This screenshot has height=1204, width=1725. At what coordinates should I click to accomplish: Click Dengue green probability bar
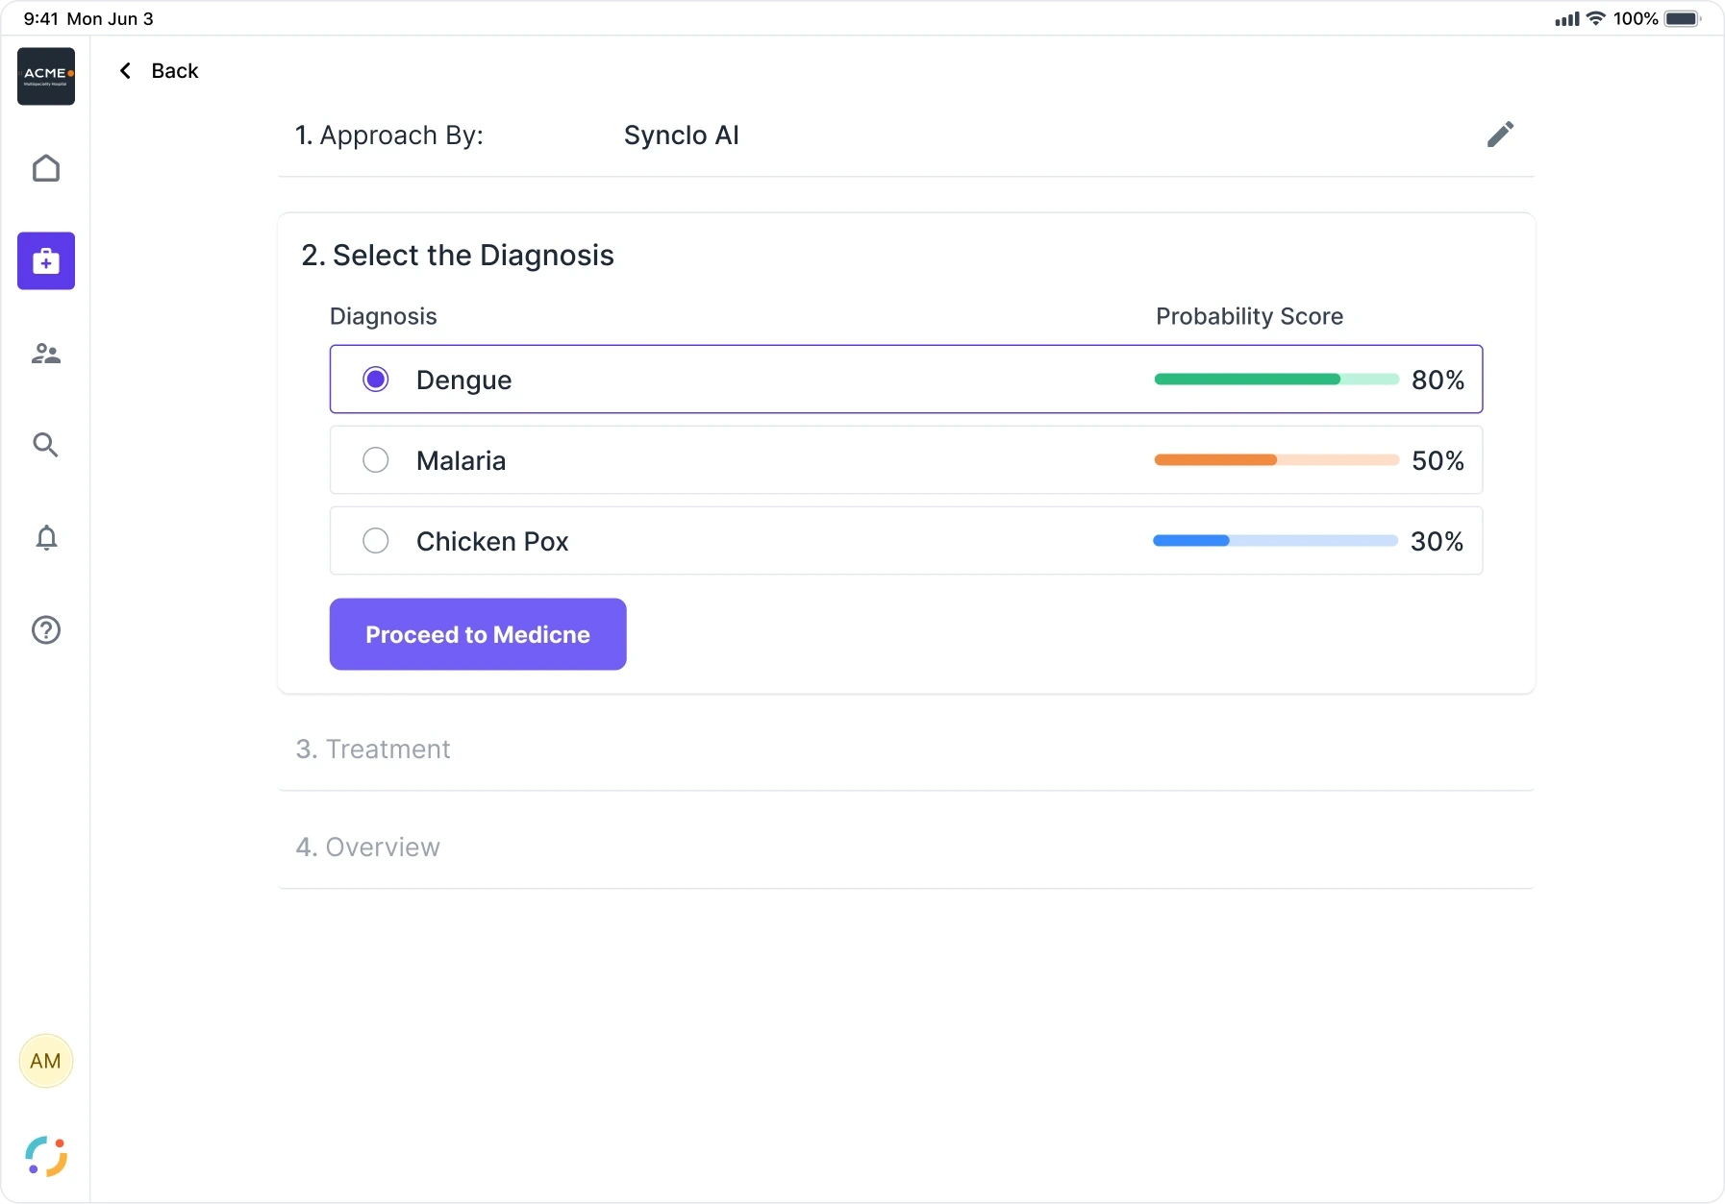click(x=1276, y=380)
